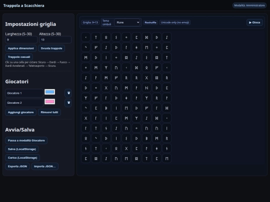Cycle trap on grid cell row 7, column 1
This screenshot has width=270, height=202.
(86, 98)
